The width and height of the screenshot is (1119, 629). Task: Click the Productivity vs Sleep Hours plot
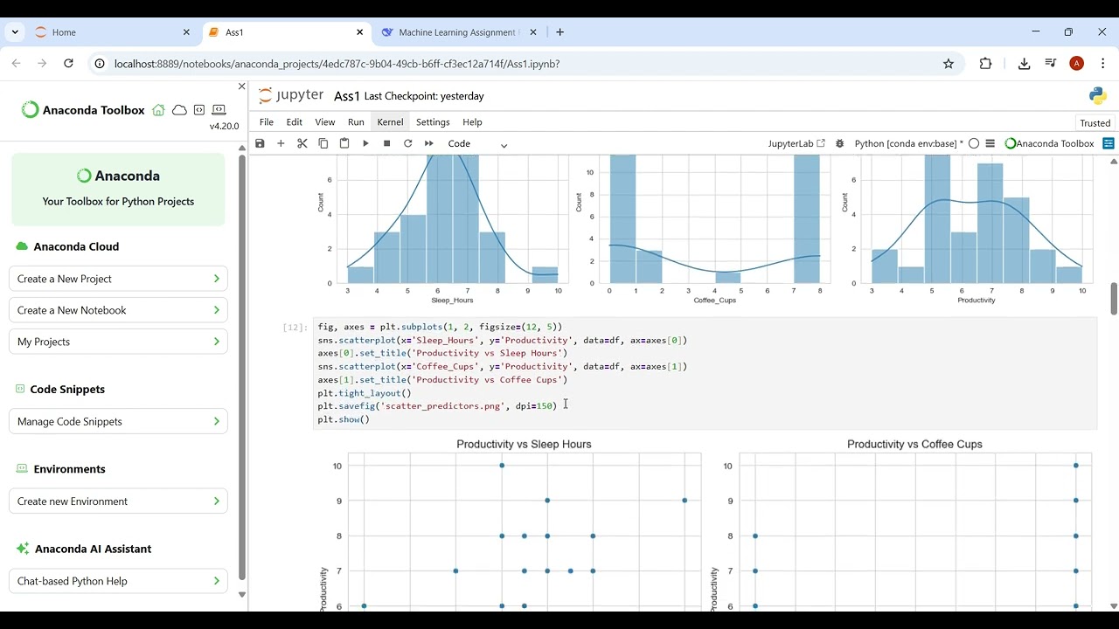click(x=525, y=531)
